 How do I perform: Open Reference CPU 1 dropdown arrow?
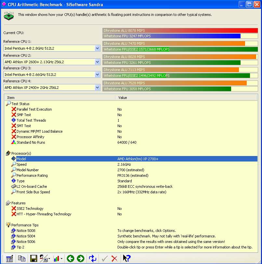click(x=97, y=48)
